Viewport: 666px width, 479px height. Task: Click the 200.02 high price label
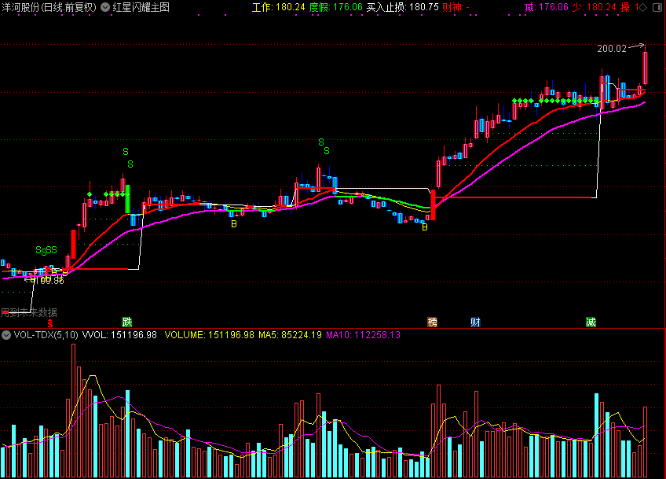tap(611, 48)
